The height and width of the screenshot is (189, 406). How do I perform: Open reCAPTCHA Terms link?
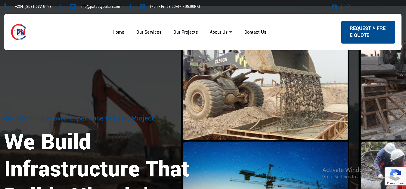click(x=401, y=183)
